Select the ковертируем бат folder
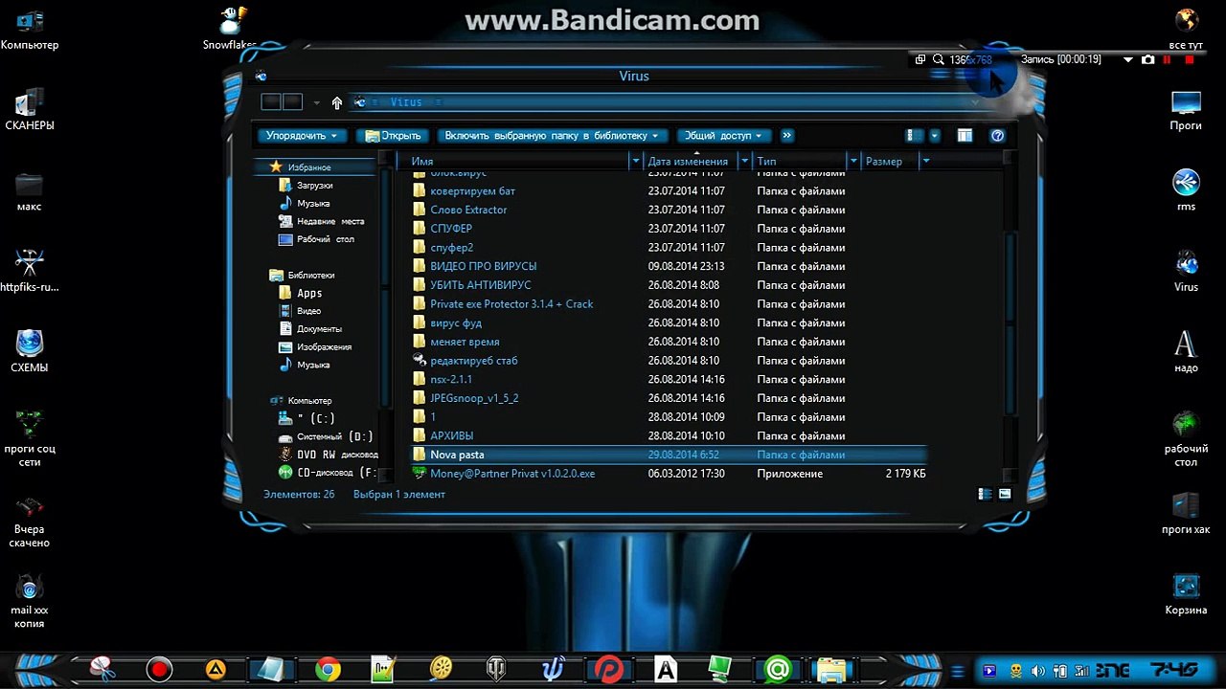Image resolution: width=1226 pixels, height=689 pixels. coord(472,191)
